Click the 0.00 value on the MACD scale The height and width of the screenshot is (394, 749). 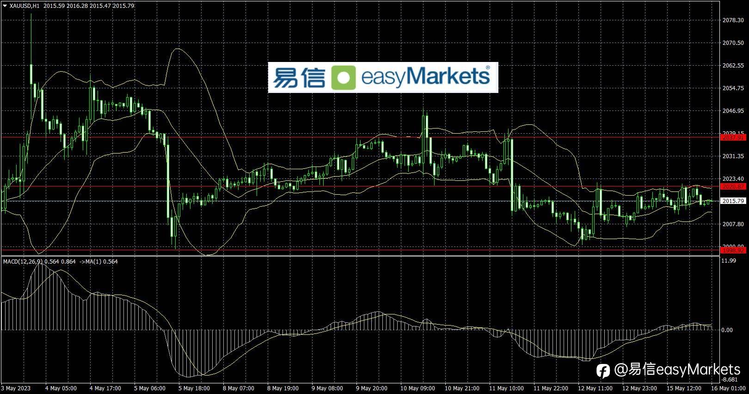click(727, 330)
